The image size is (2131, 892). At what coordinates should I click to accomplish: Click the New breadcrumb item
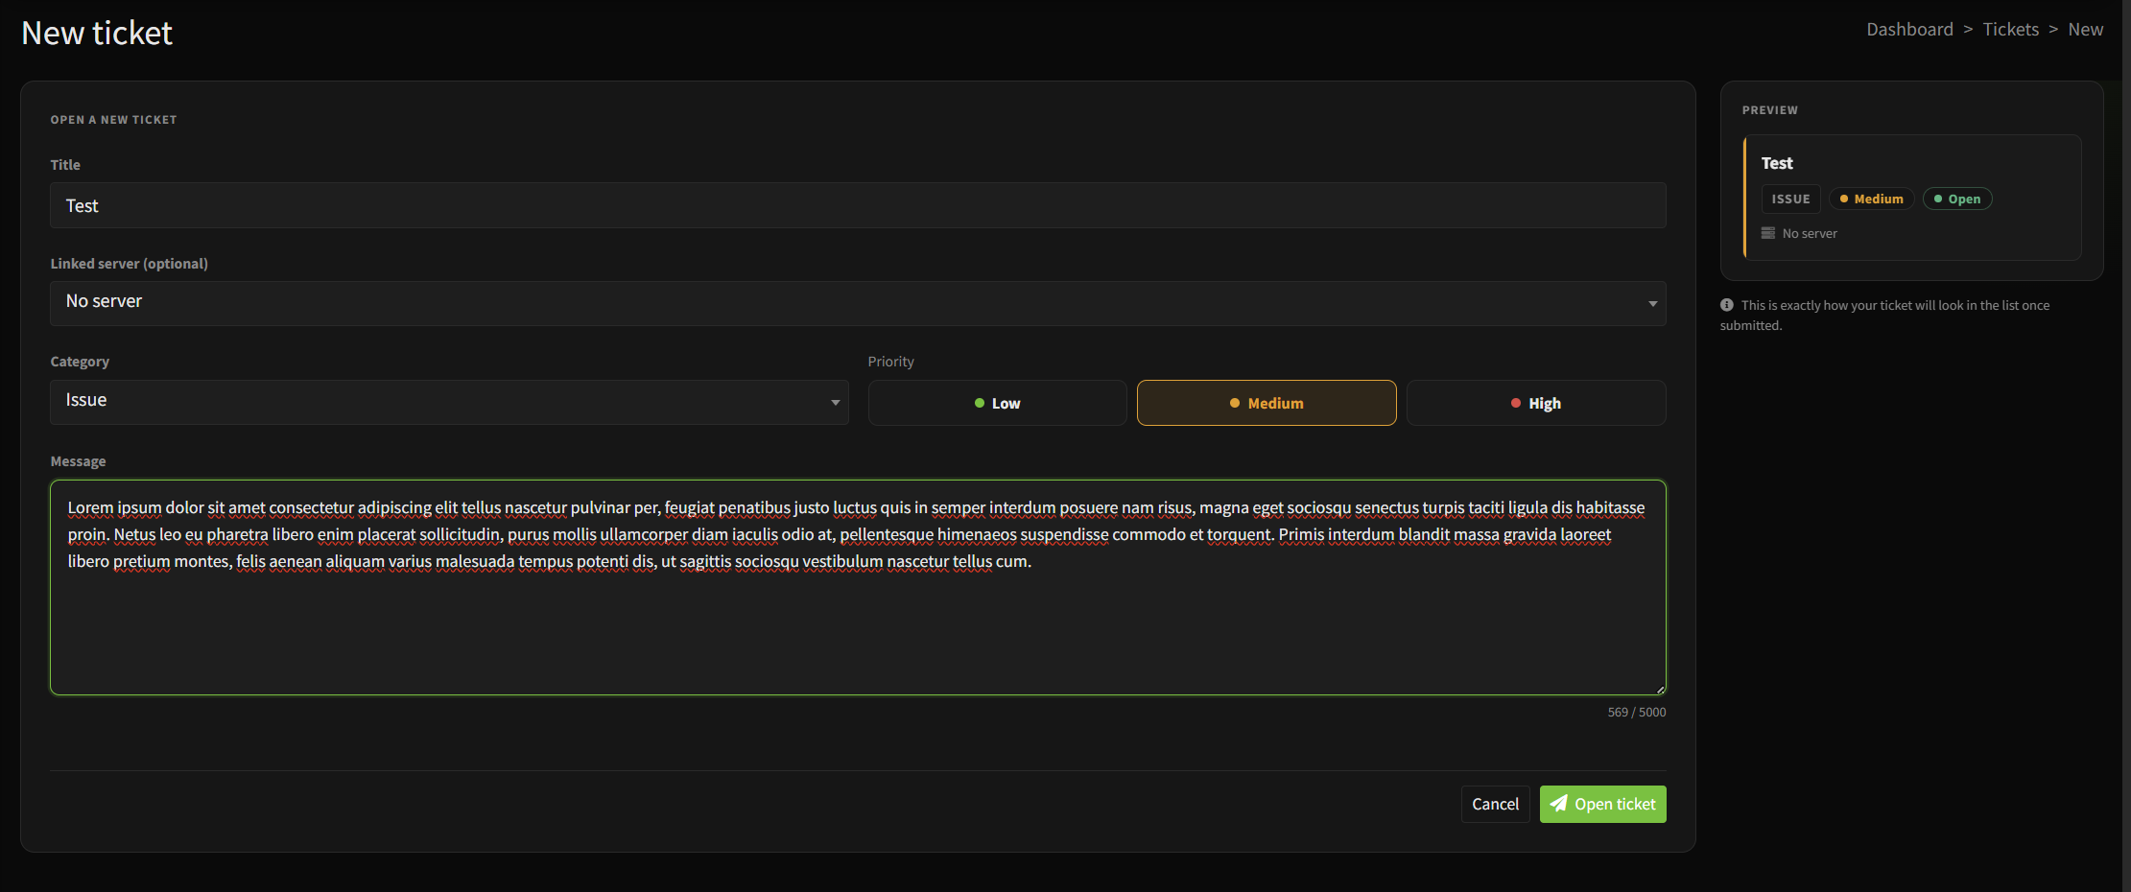2085,30
